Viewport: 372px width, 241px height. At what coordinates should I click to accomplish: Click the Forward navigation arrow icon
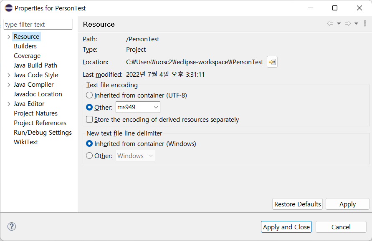point(348,23)
